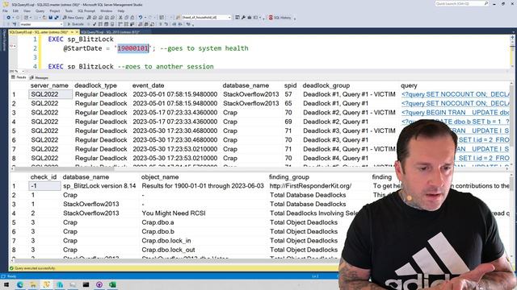Open File Explorer from the taskbar

[33, 284]
